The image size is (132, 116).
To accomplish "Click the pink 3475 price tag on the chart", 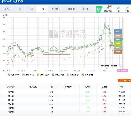I will [x=118, y=36].
